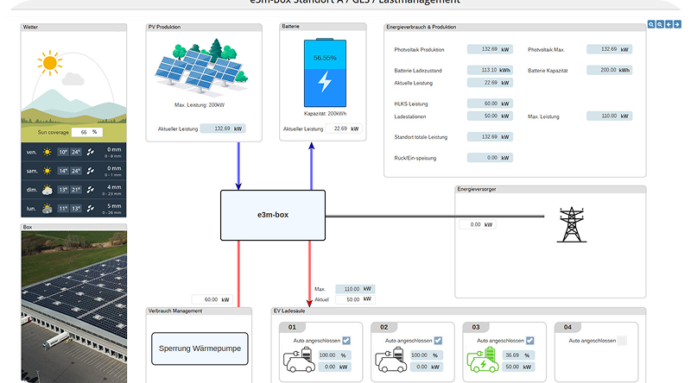The height and width of the screenshot is (383, 691).
Task: Click the solar panels PV Produktion image
Action: 204,67
